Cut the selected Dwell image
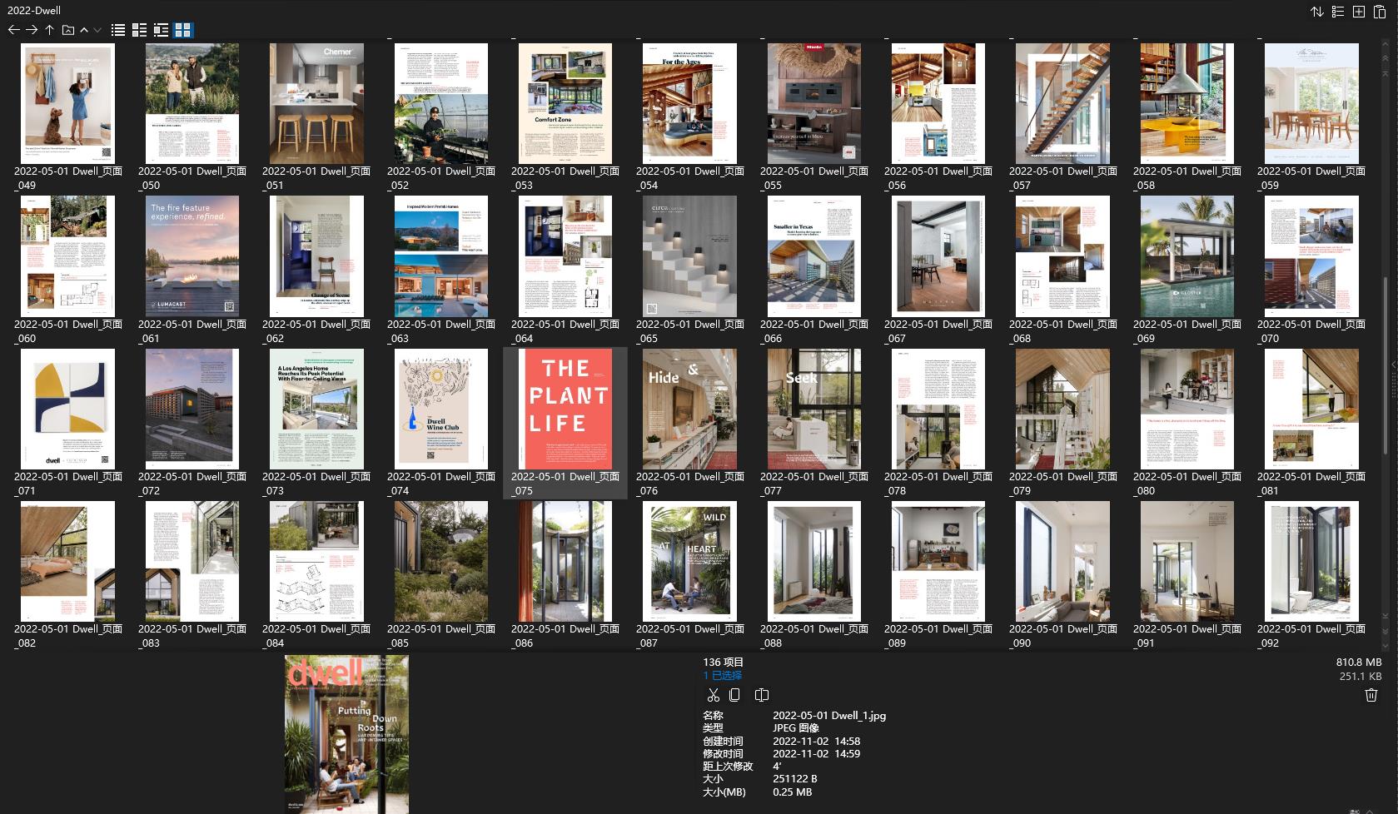The image size is (1398, 814). tap(714, 695)
